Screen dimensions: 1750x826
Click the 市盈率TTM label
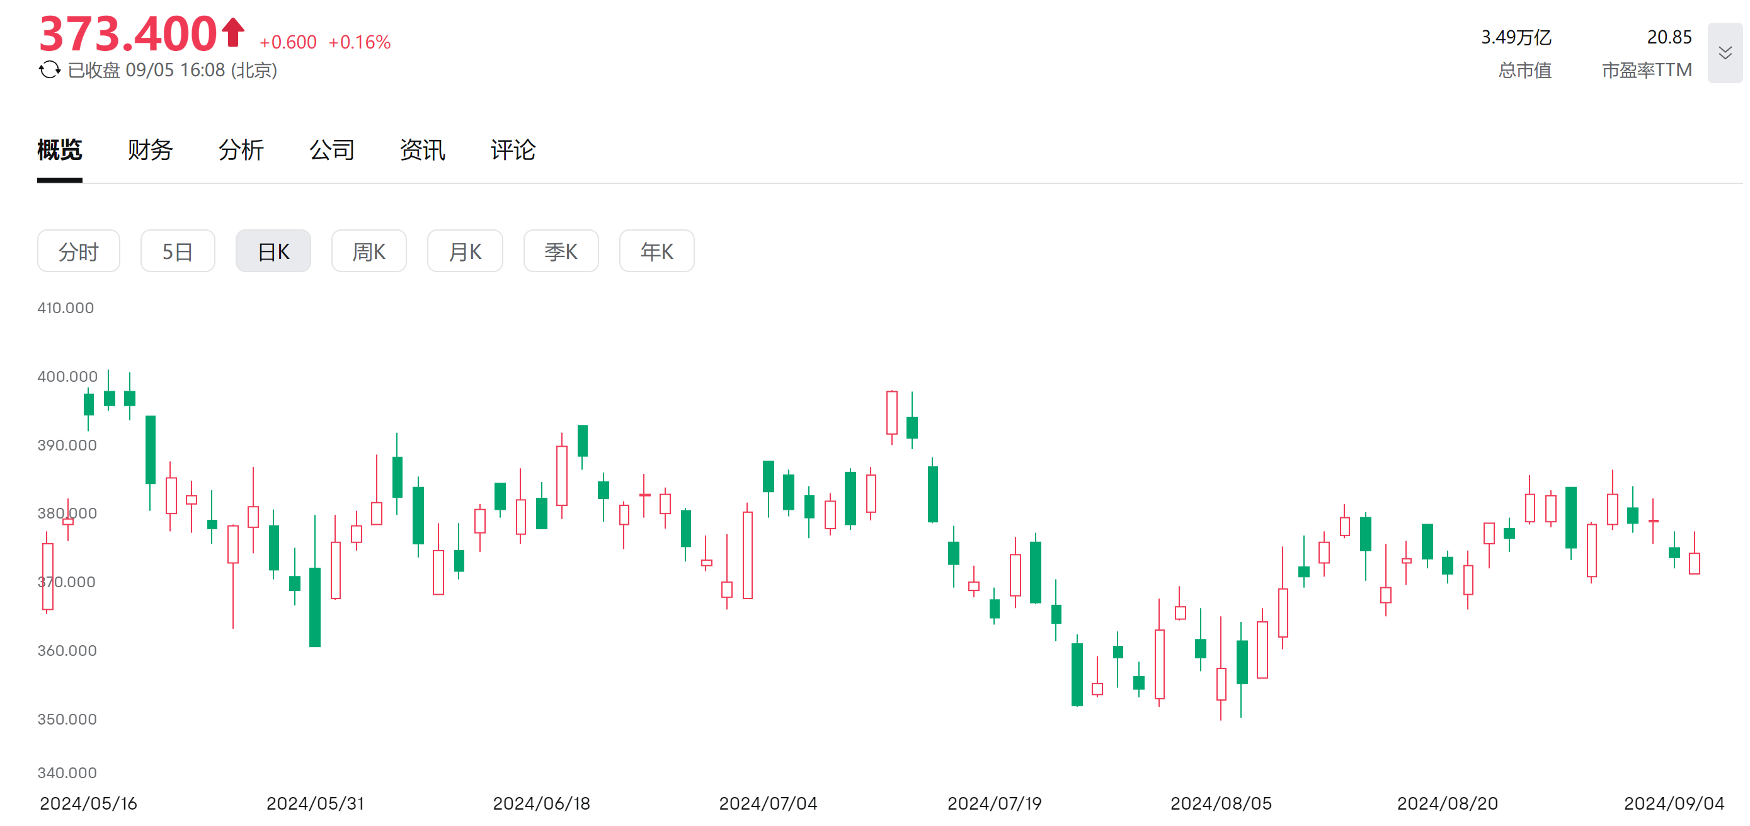[x=1646, y=70]
